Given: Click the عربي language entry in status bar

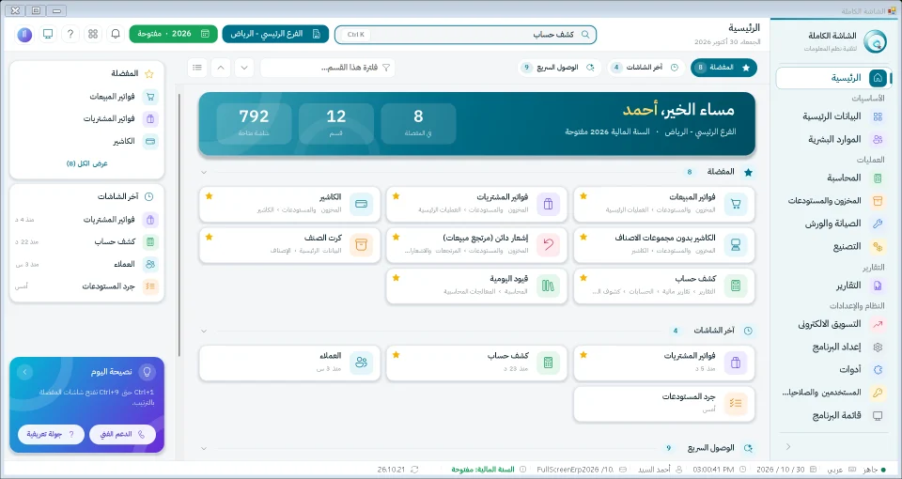Looking at the screenshot, I should click(x=842, y=470).
